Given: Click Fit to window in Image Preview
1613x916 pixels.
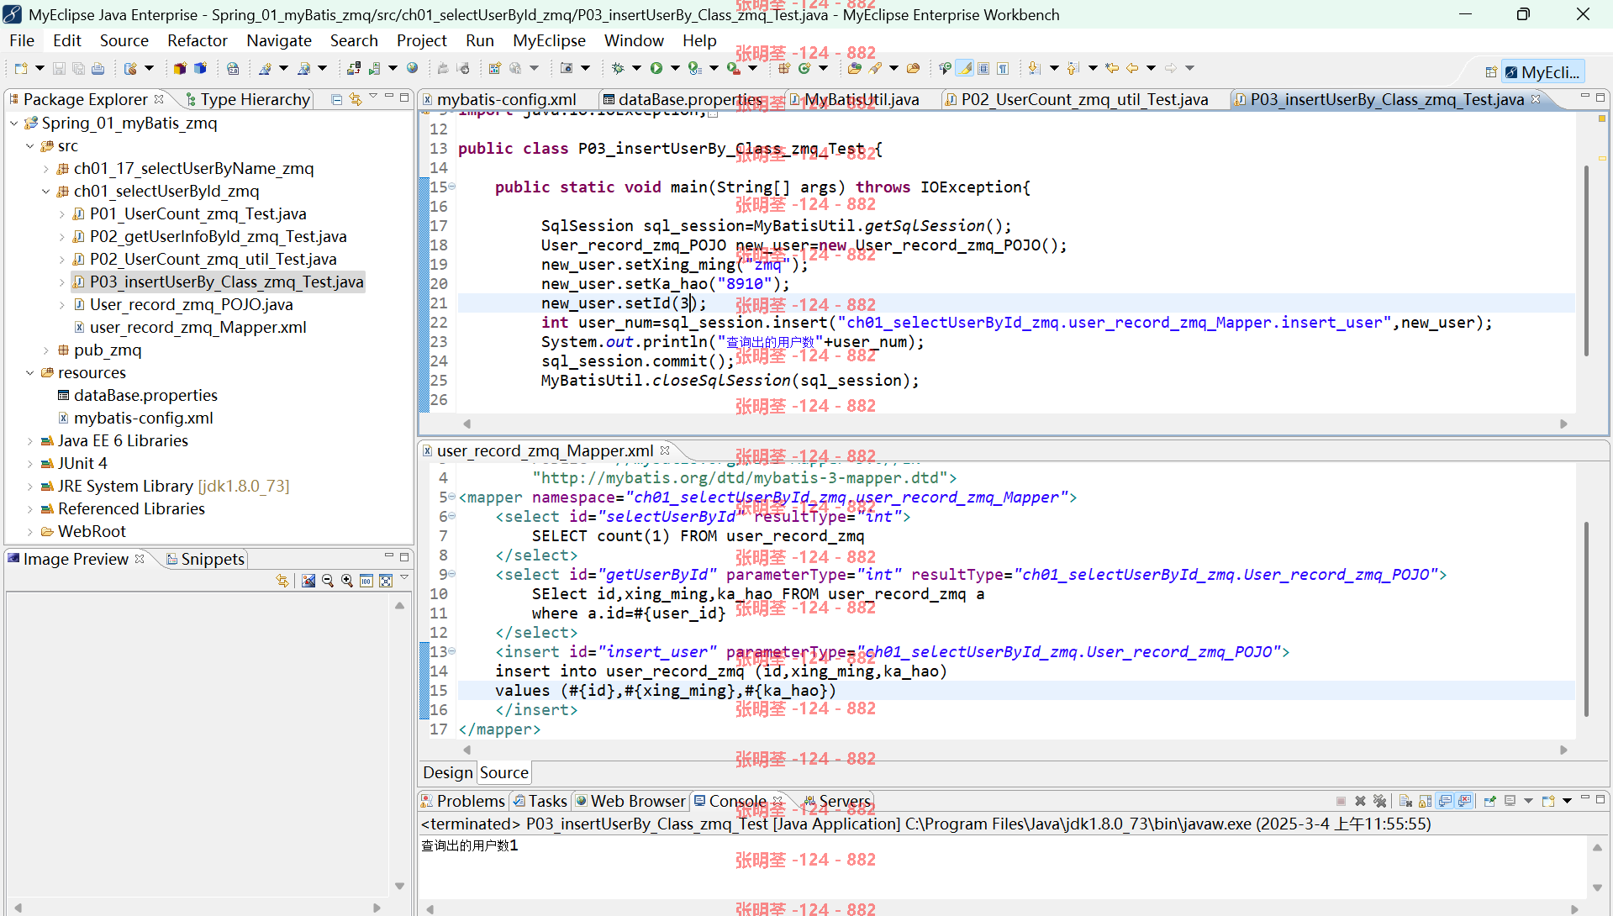Looking at the screenshot, I should (x=386, y=581).
